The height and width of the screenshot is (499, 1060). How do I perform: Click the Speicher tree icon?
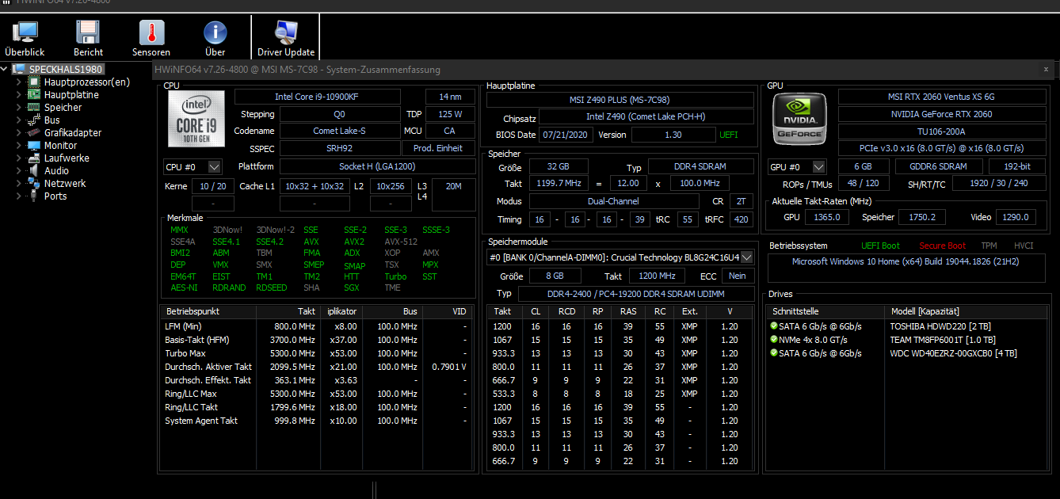tap(33, 107)
